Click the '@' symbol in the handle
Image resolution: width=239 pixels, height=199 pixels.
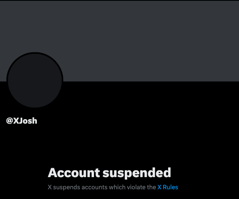pyautogui.click(x=9, y=121)
